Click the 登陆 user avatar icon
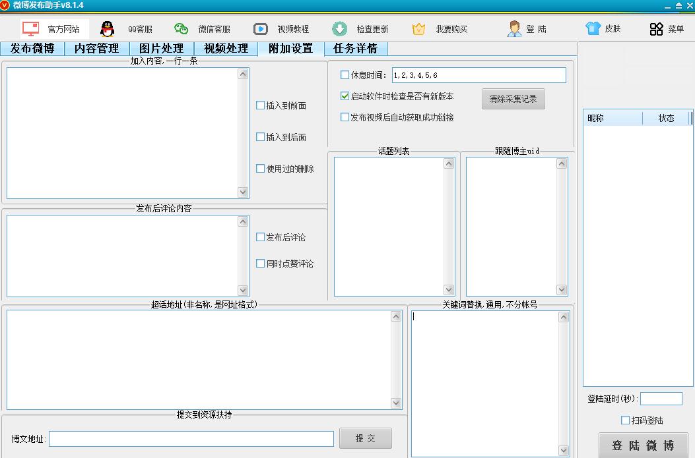Image resolution: width=695 pixels, height=458 pixels. click(514, 29)
